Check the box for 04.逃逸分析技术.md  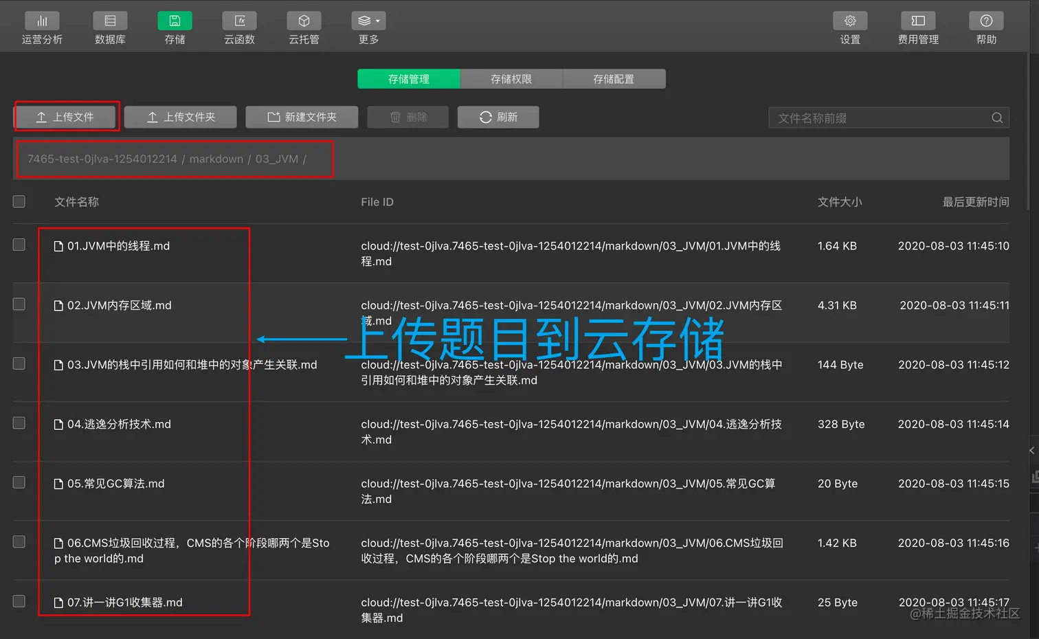(19, 423)
